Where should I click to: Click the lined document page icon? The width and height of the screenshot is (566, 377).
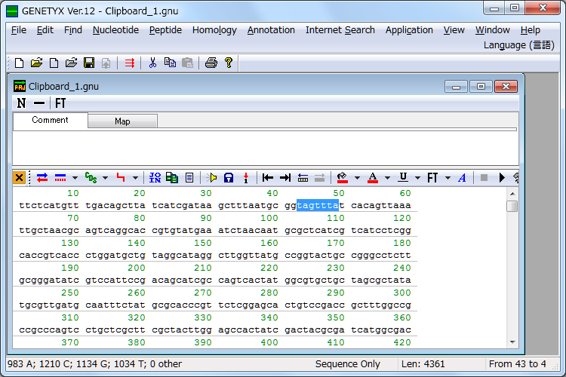[x=189, y=177]
